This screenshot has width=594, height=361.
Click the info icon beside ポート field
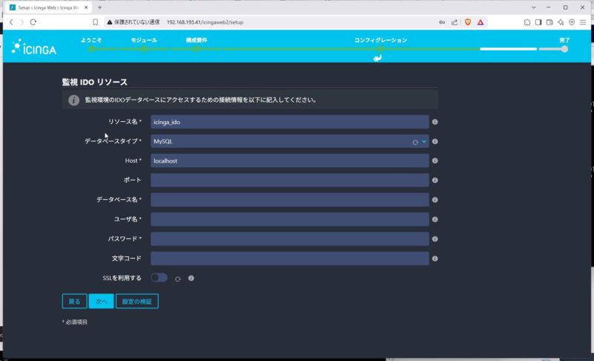pyautogui.click(x=435, y=180)
